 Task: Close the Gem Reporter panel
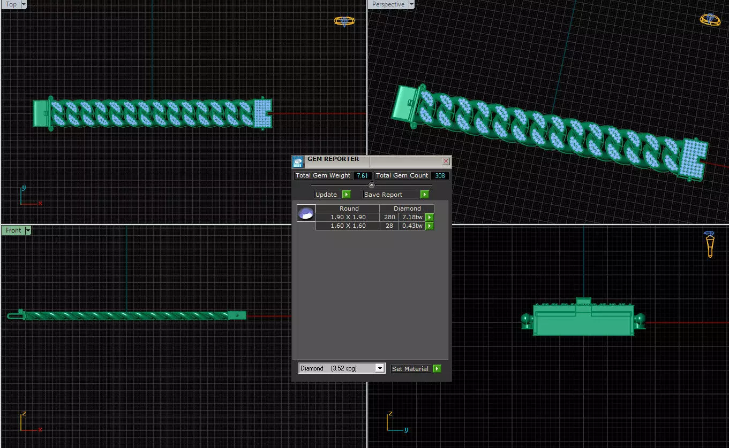point(446,161)
